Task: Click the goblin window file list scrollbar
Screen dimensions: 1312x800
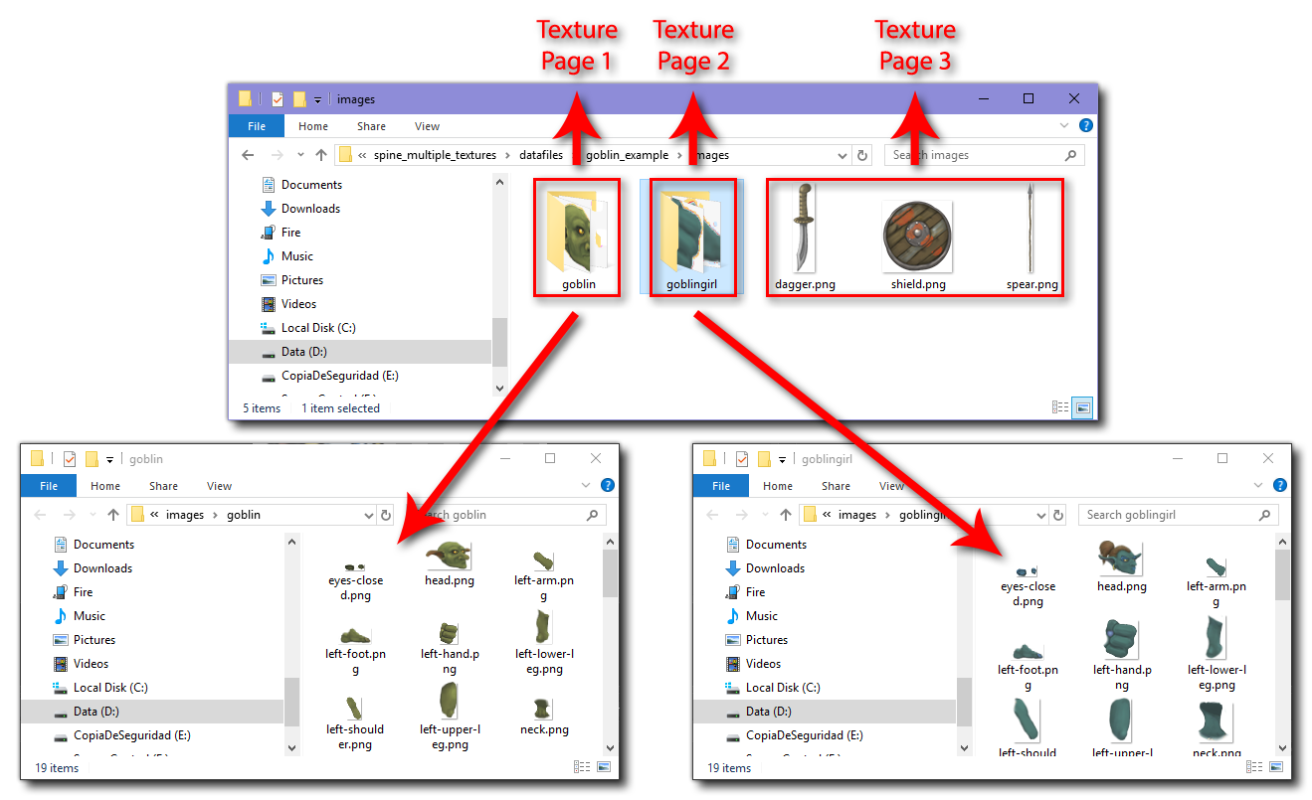Action: click(610, 571)
